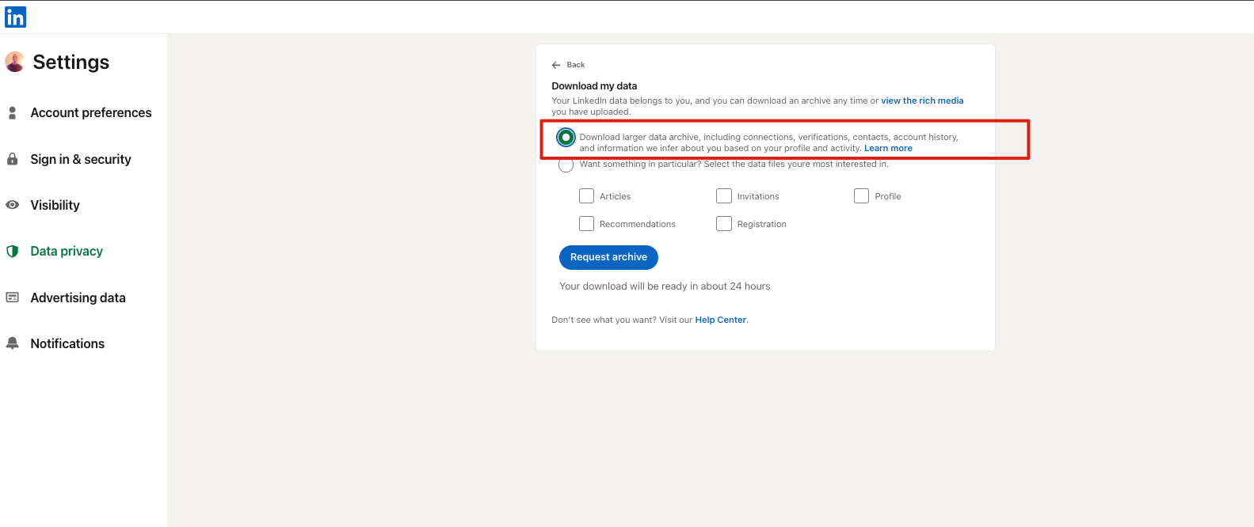
Task: Check the Invitations checkbox
Action: [x=724, y=196]
